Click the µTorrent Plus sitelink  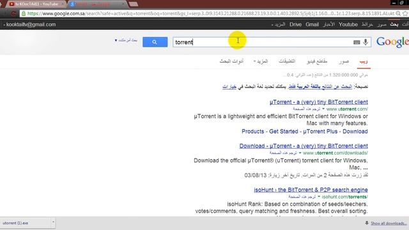[x=320, y=132]
